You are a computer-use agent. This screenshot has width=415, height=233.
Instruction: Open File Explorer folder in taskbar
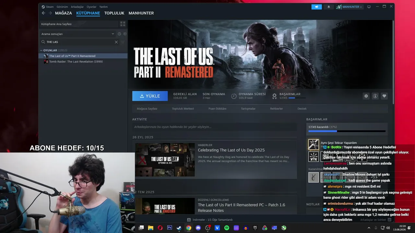pos(151,228)
